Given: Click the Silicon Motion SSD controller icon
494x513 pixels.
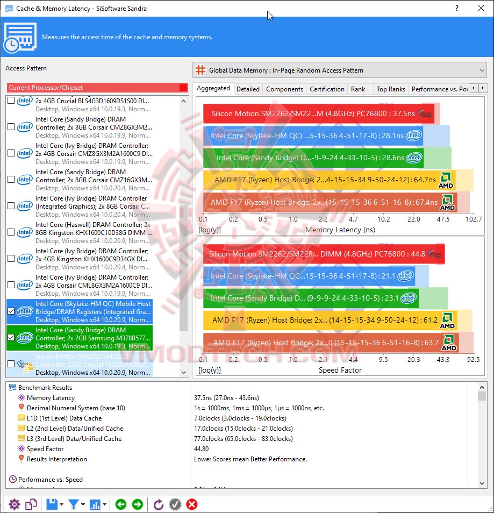Looking at the screenshot, I should [25, 365].
